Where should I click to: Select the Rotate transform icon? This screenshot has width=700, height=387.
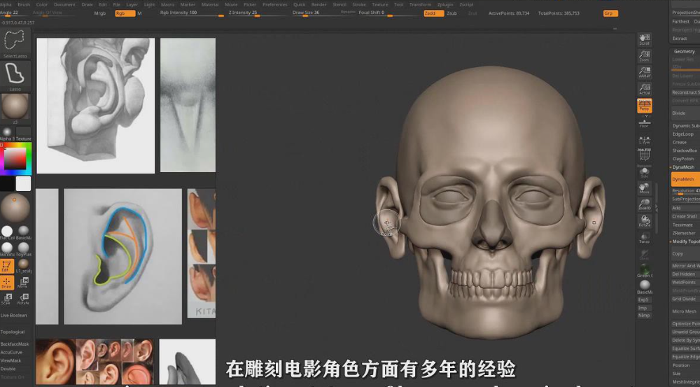click(23, 299)
